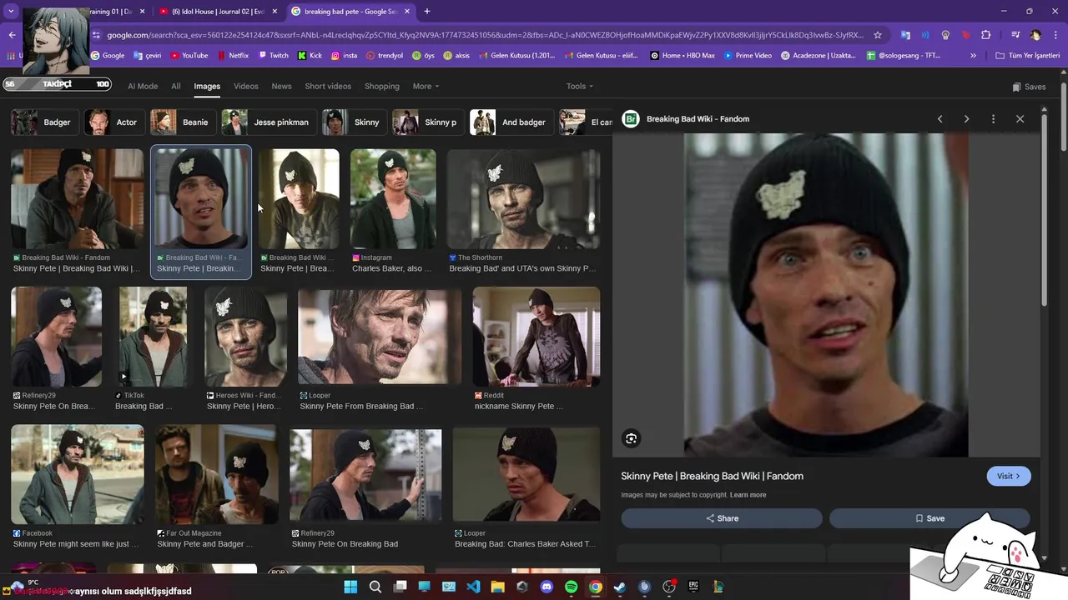Screen dimensions: 1068x600
Task: Open the Reddit nickname Skinny Pete result
Action: (x=536, y=349)
